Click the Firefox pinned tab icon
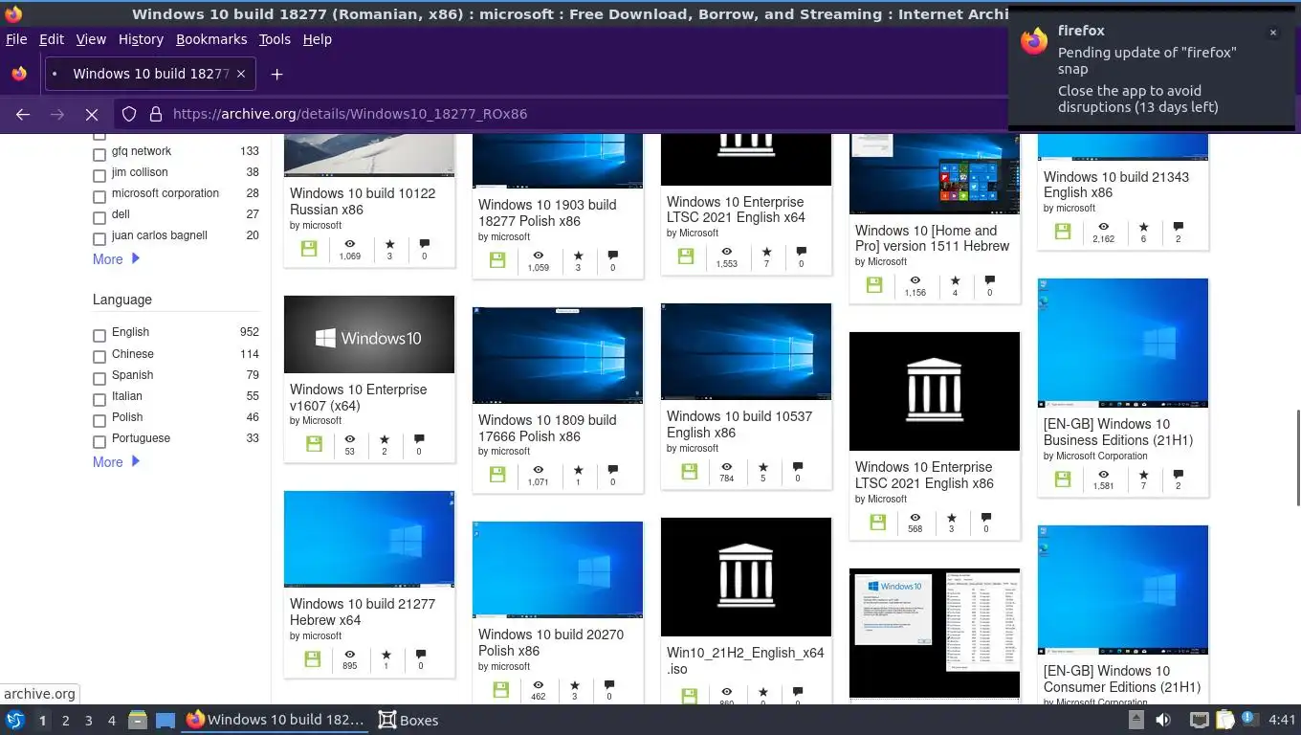 pos(19,74)
